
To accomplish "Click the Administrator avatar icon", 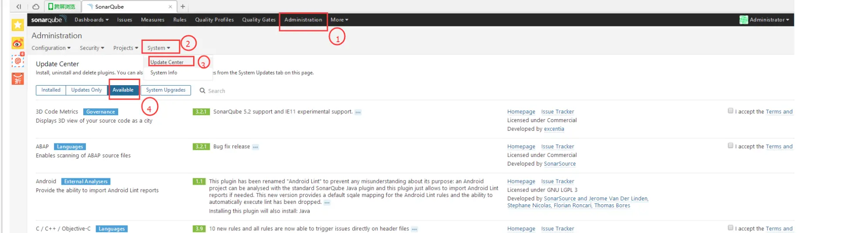I will pyautogui.click(x=744, y=20).
